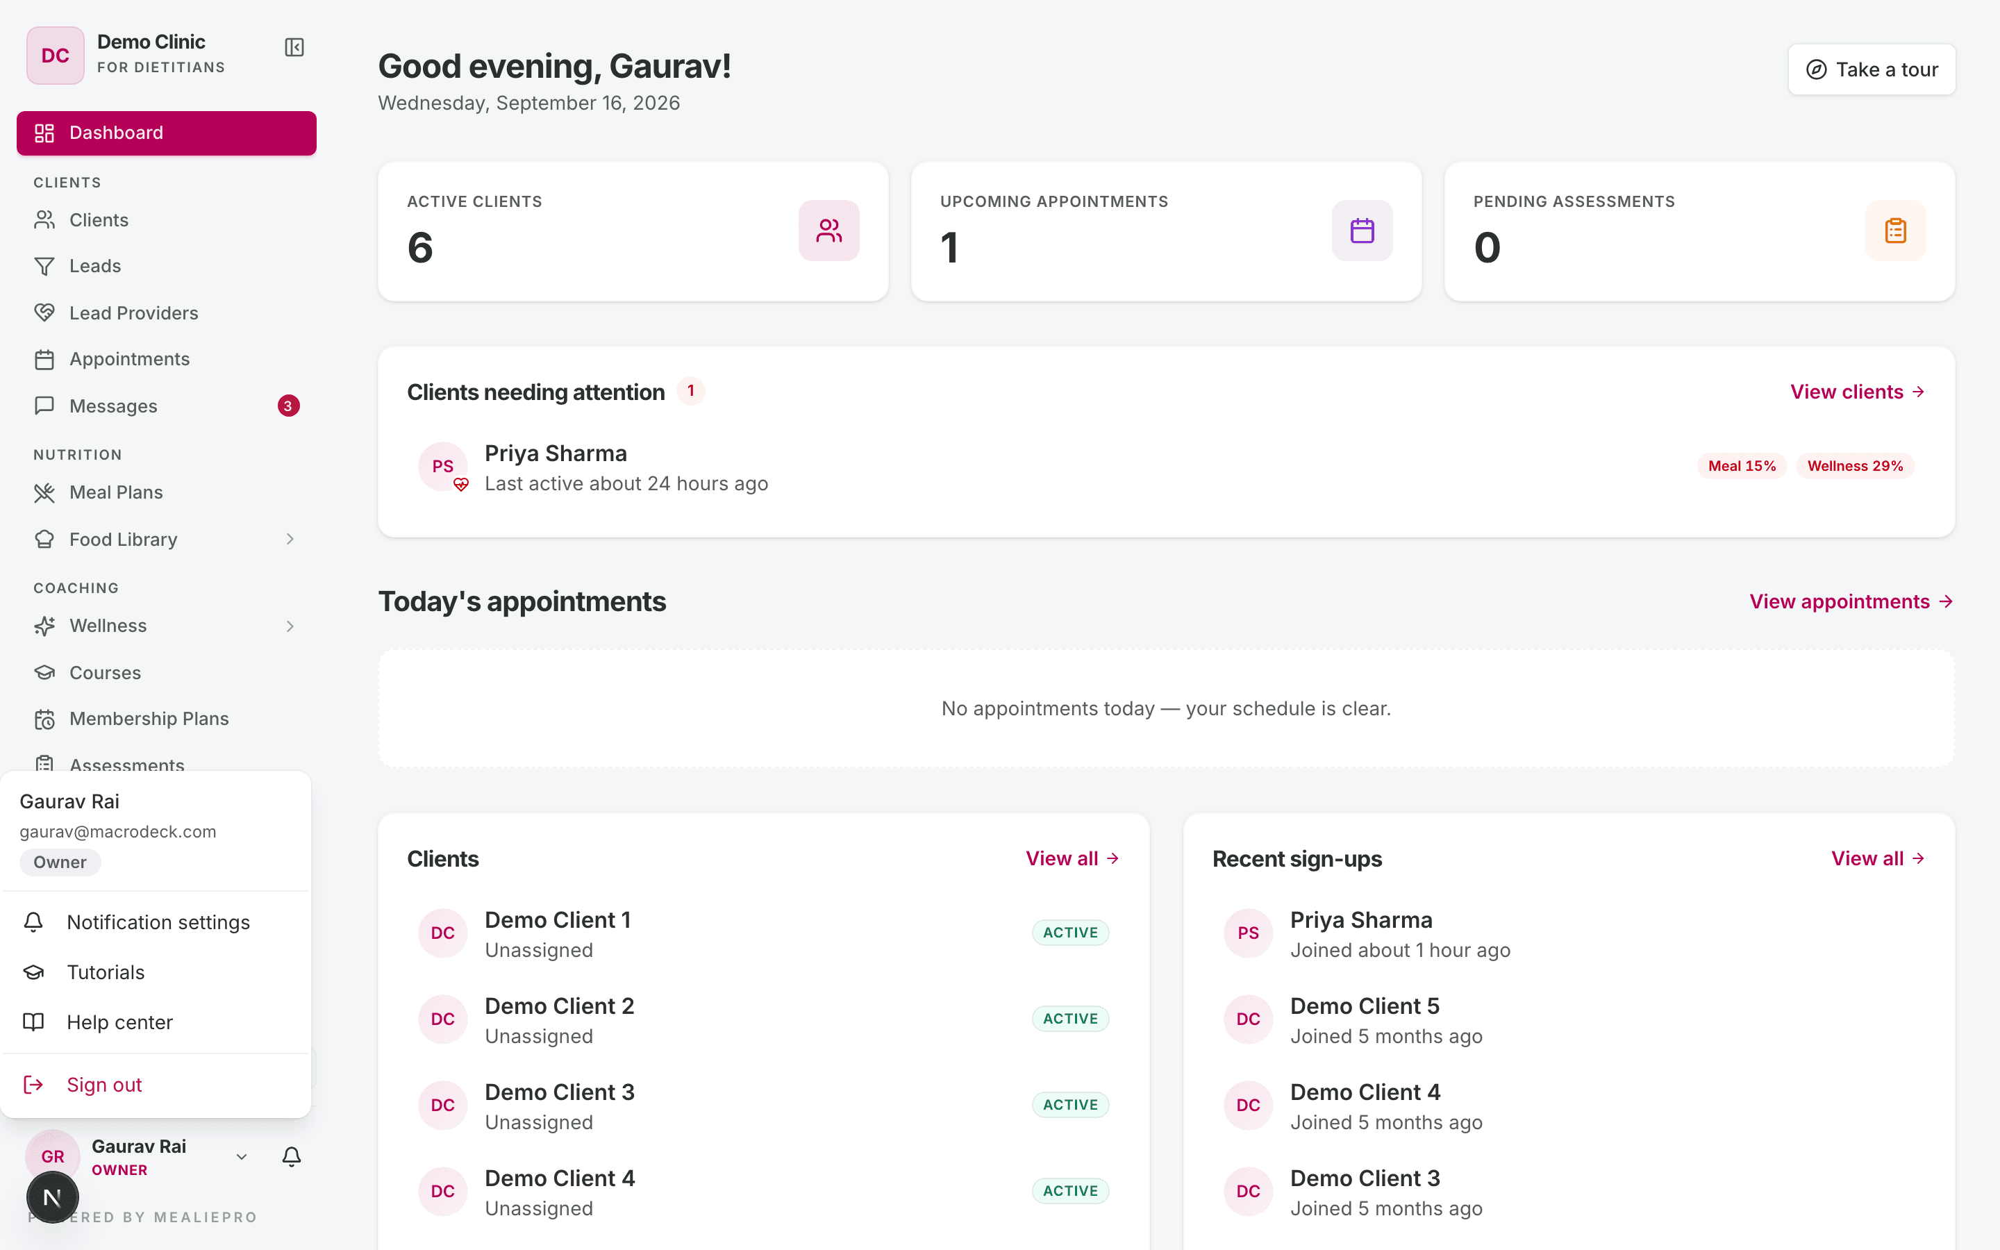Open View all under Recent sign-ups
The height and width of the screenshot is (1250, 2000).
tap(1878, 859)
